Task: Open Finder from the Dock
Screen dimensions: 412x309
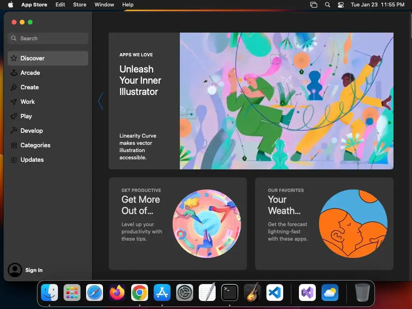Action: point(49,293)
